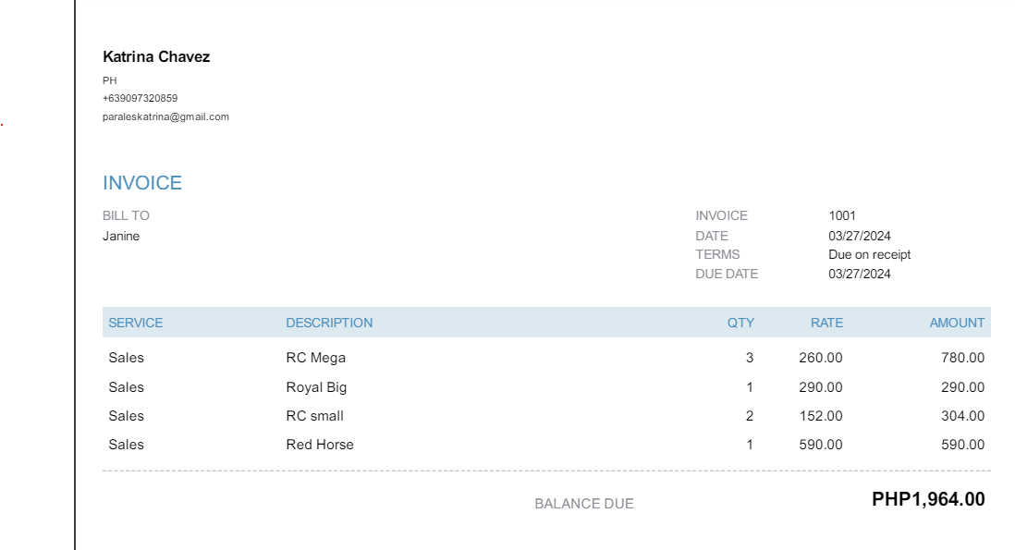Click the Due on receipt terms value
This screenshot has width=1015, height=550.
(x=869, y=254)
